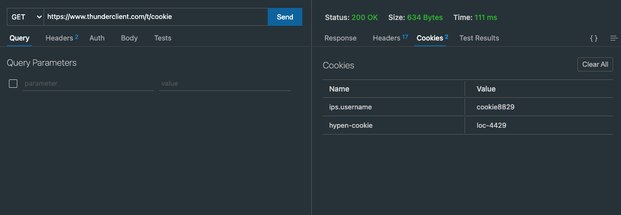Image resolution: width=621 pixels, height=215 pixels.
Task: Focus the query parameter name field
Action: pos(88,84)
